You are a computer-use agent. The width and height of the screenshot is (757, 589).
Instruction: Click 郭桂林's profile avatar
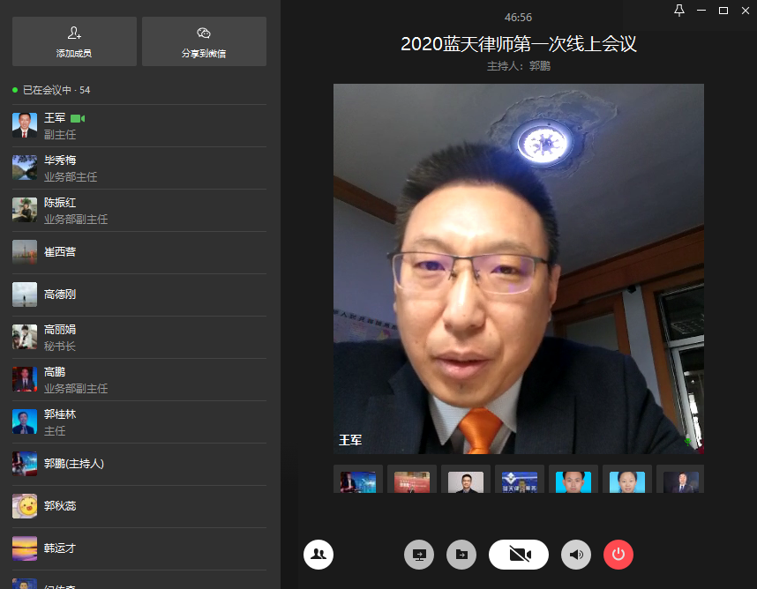click(25, 421)
